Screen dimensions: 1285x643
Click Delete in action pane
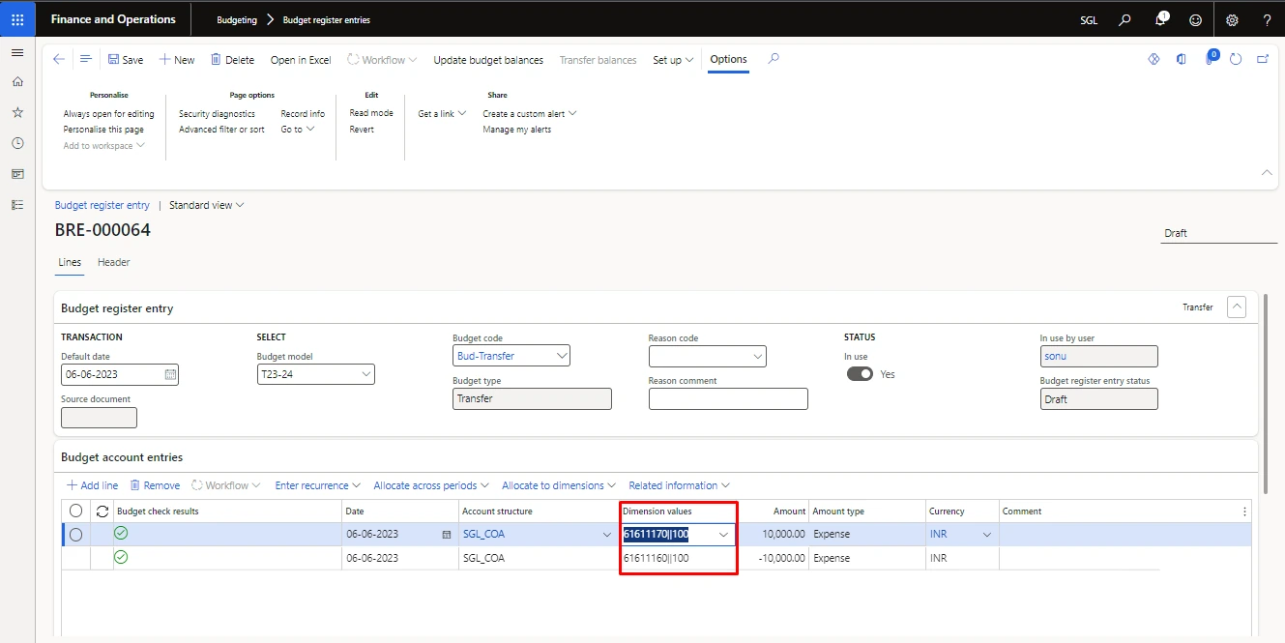[x=232, y=60]
